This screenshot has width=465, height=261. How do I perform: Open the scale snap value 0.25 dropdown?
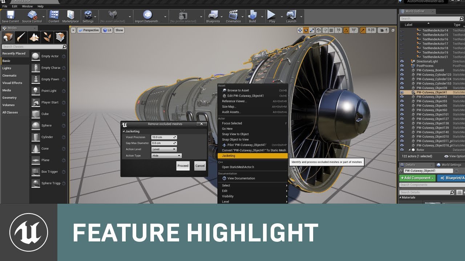pyautogui.click(x=371, y=30)
